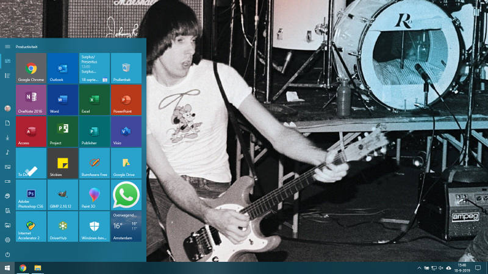Viewport: 488px width, 274px height.
Task: Open the Windows-beveiliging shield tile
Action: tap(95, 227)
